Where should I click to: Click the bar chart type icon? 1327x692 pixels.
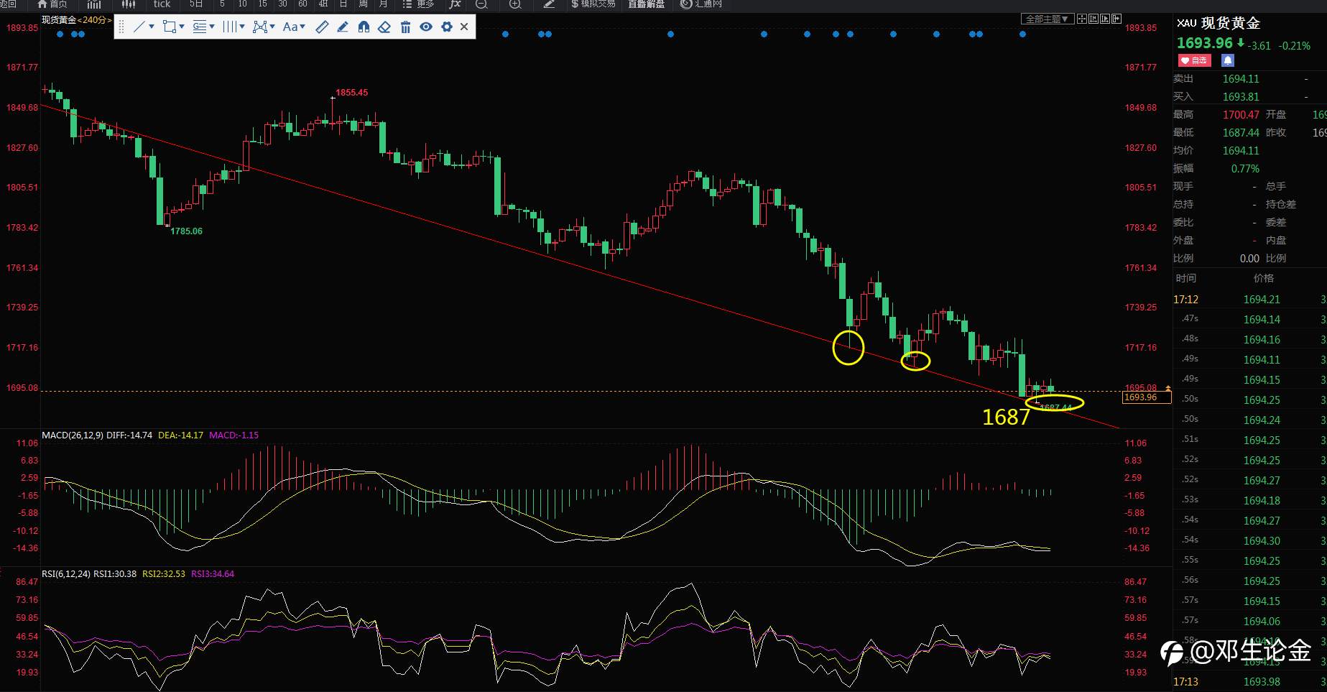click(x=94, y=4)
